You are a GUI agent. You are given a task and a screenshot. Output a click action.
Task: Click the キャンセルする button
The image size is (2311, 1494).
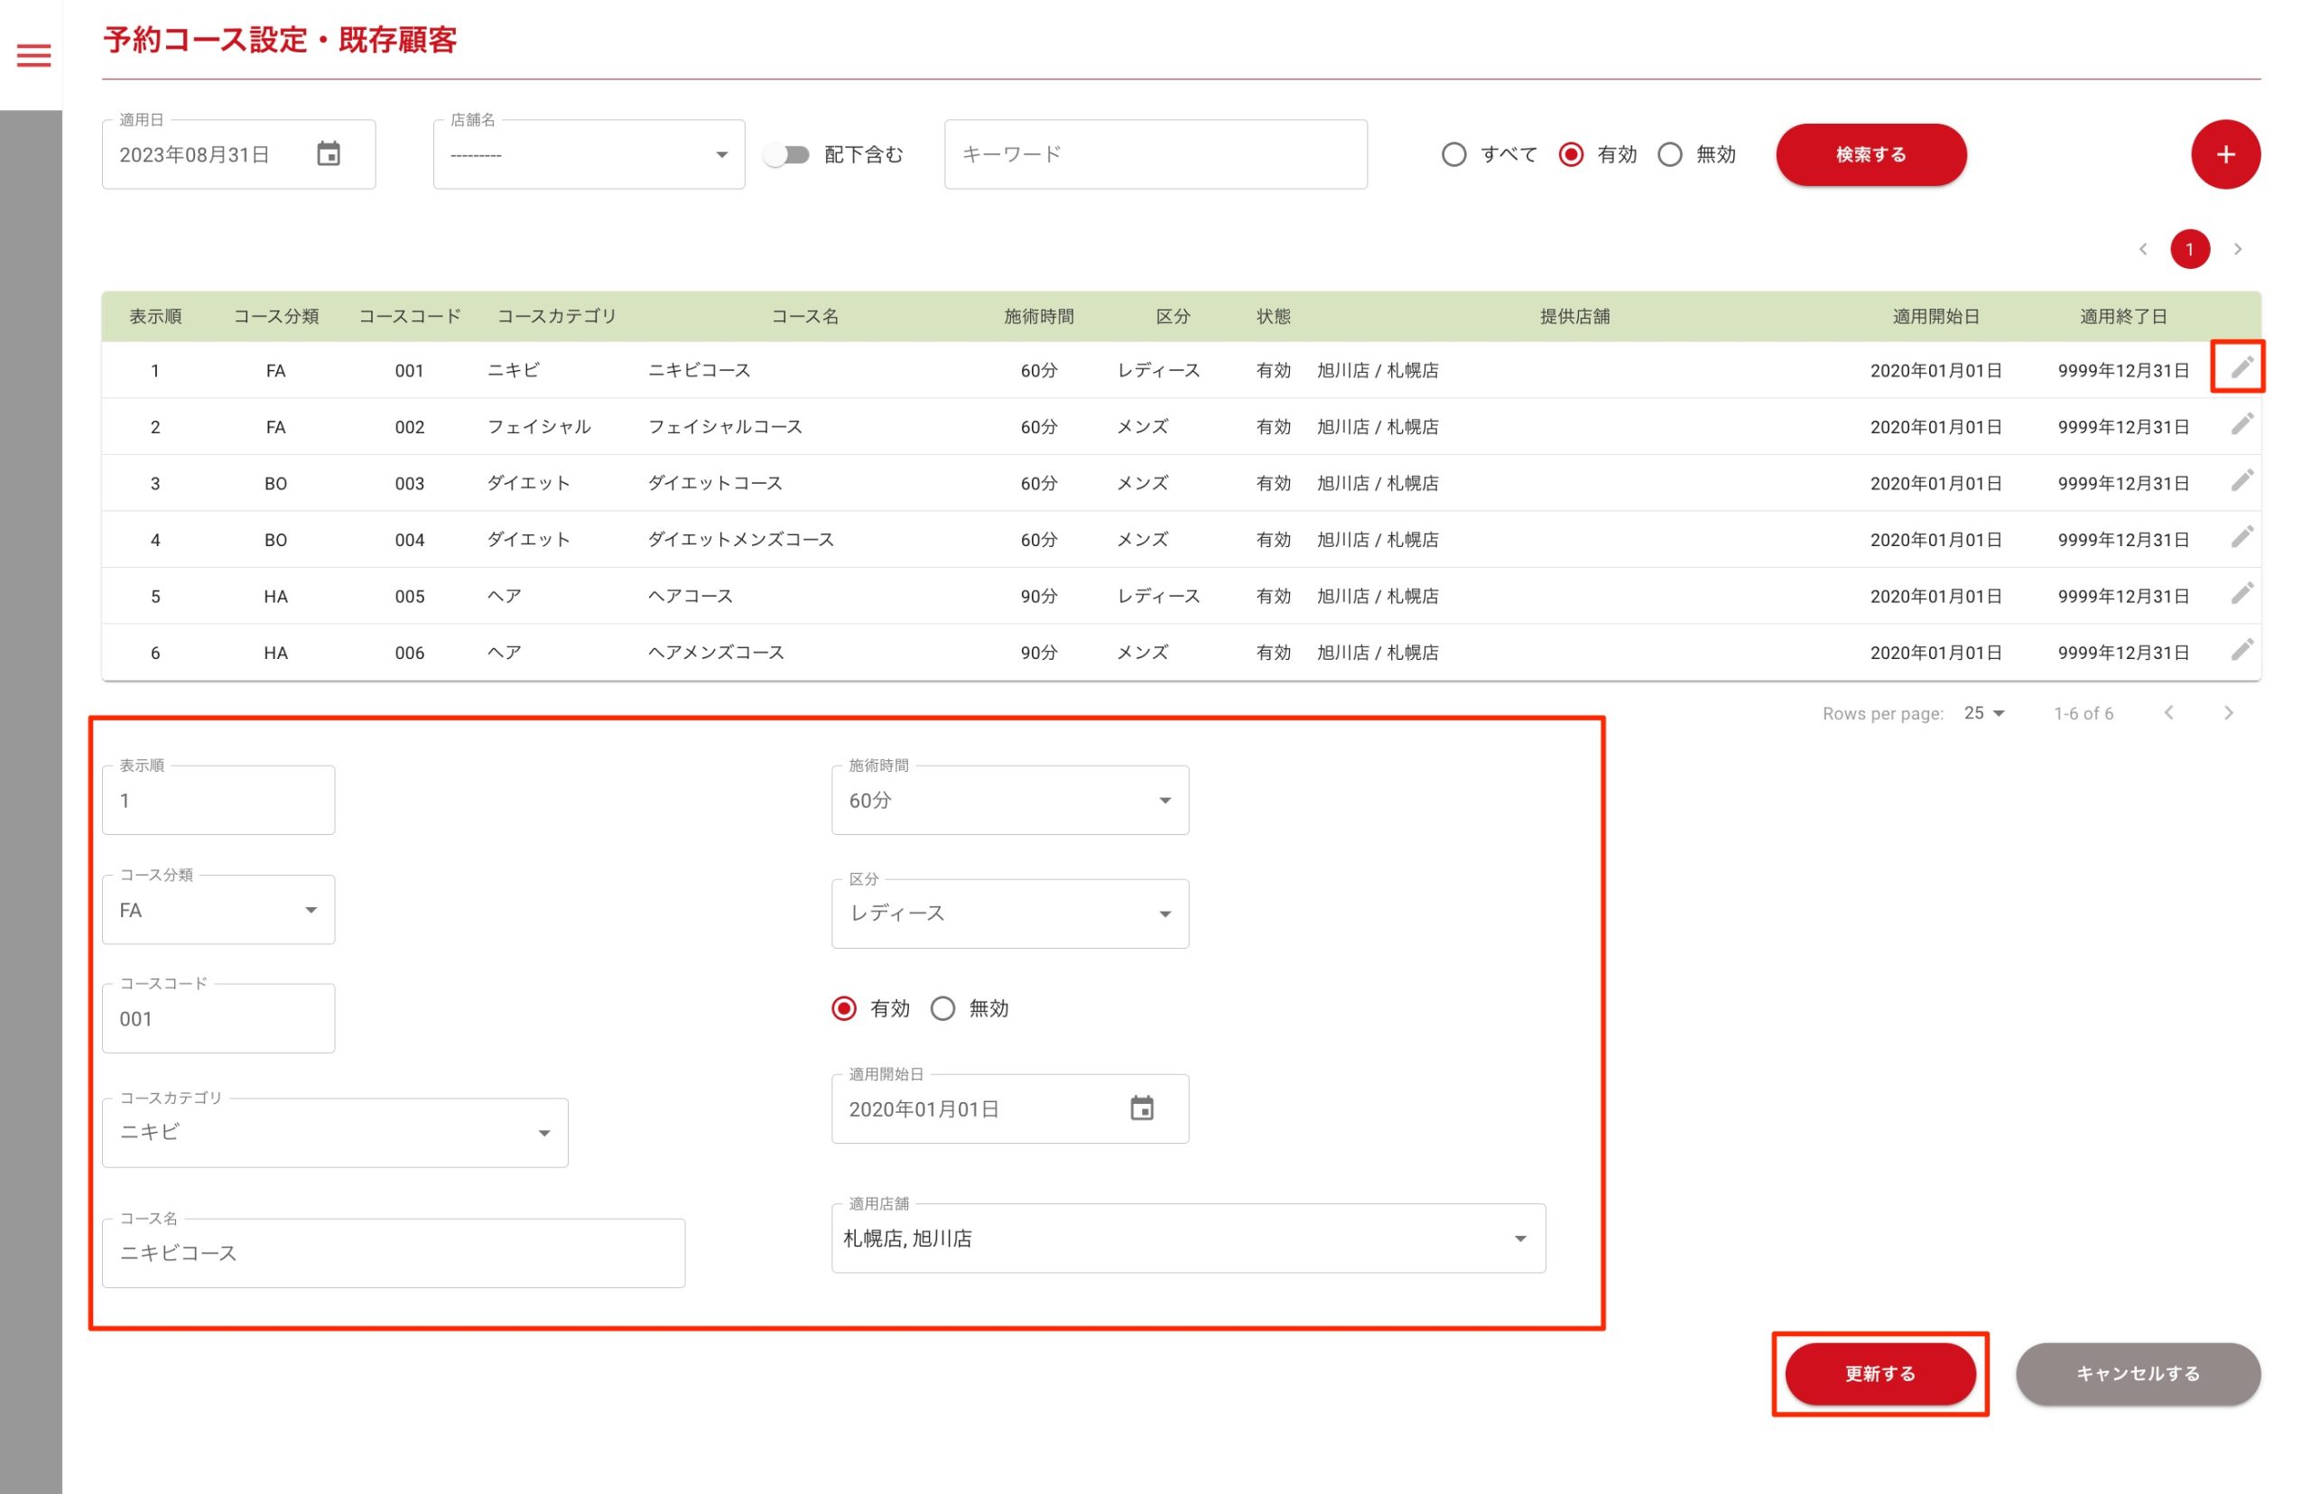[2137, 1374]
